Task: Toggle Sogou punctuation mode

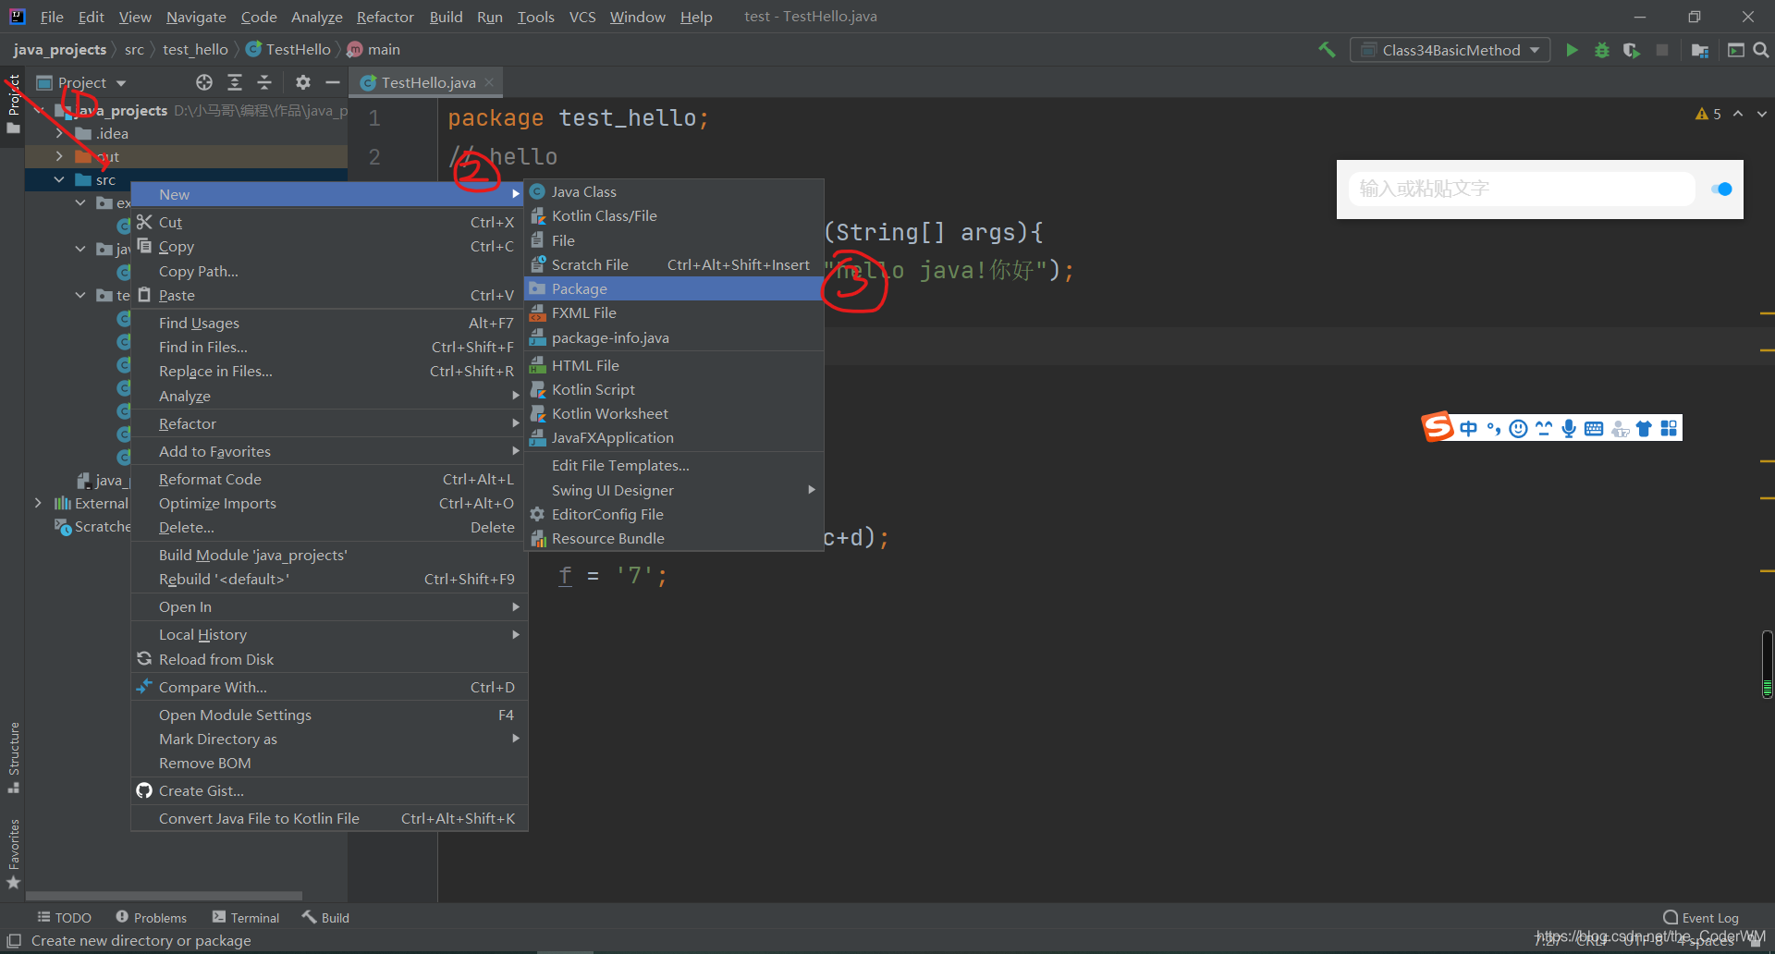Action: click(1494, 428)
